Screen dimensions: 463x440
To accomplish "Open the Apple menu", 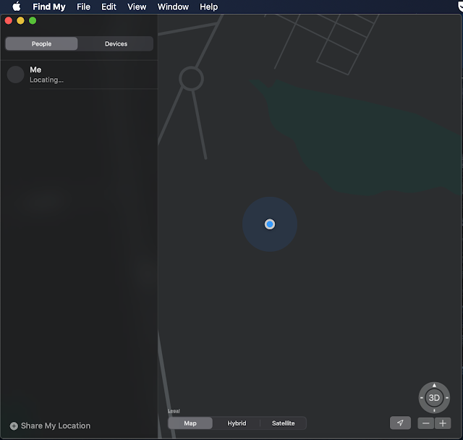I will coord(17,7).
